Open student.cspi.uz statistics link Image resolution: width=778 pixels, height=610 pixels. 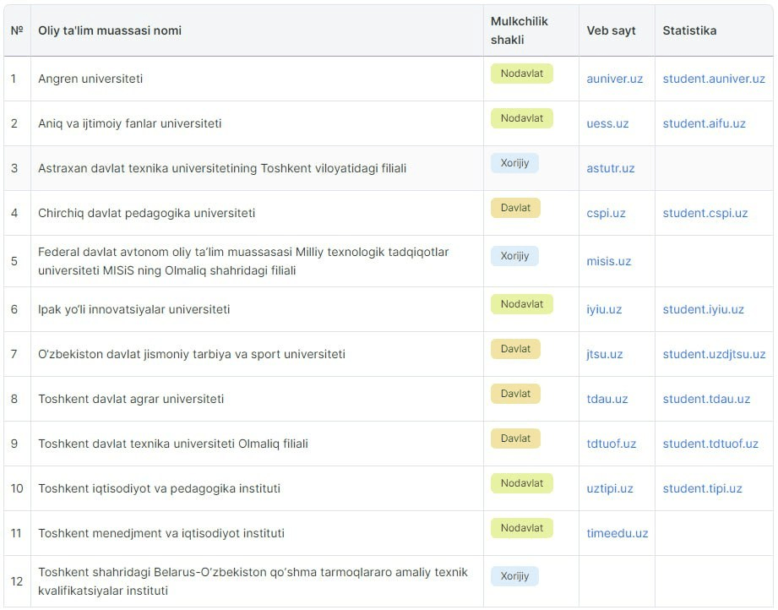click(705, 213)
